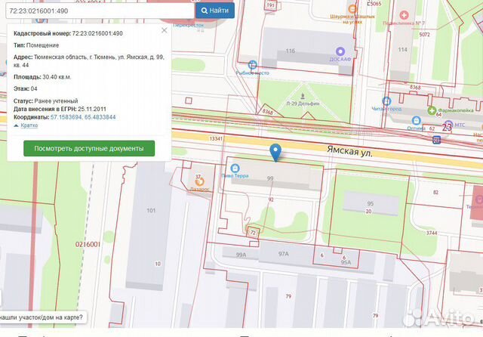Click building number 114 label
483x337 pixels.
pos(402,49)
